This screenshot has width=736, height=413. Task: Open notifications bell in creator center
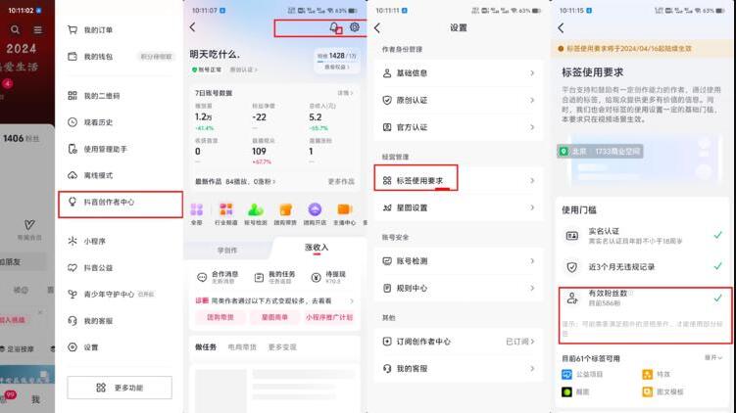[334, 27]
